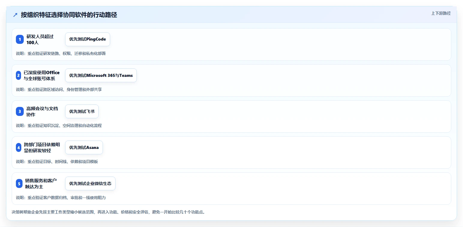Click the step number 2 badge
Image resolution: width=463 pixels, height=227 pixels.
pyautogui.click(x=19, y=75)
